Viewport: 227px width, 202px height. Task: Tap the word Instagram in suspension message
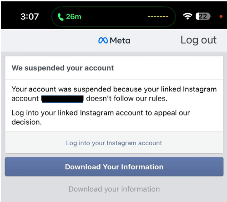pos(200,89)
